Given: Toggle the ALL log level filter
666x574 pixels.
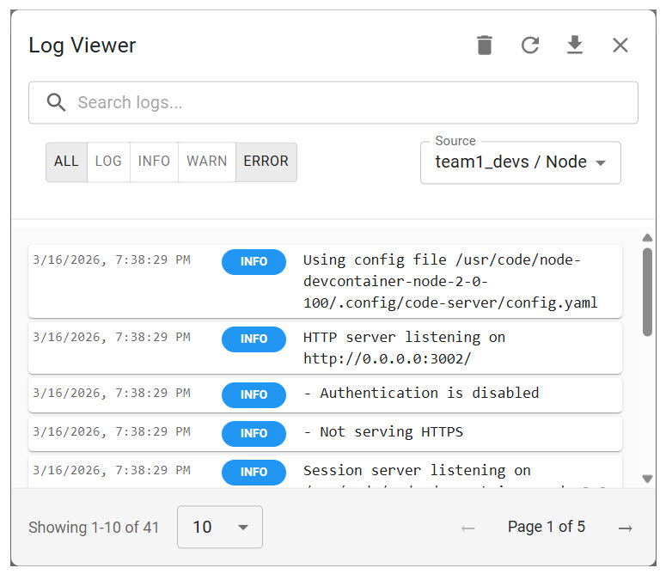Looking at the screenshot, I should click(x=66, y=162).
